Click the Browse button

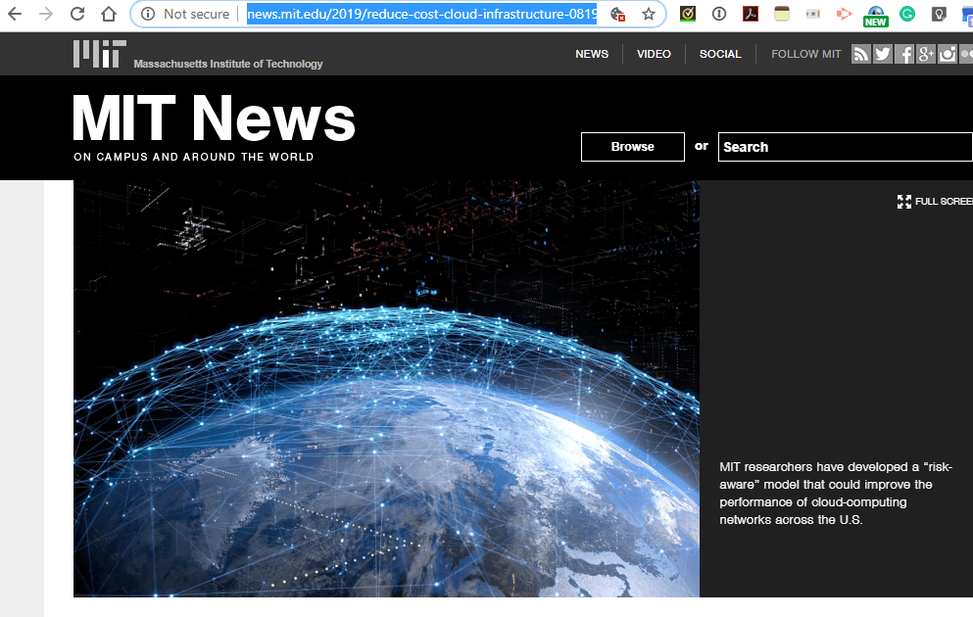point(632,146)
